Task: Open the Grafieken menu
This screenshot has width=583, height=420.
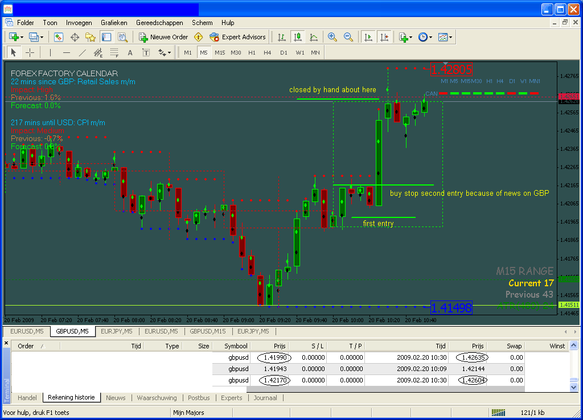Action: 114,23
